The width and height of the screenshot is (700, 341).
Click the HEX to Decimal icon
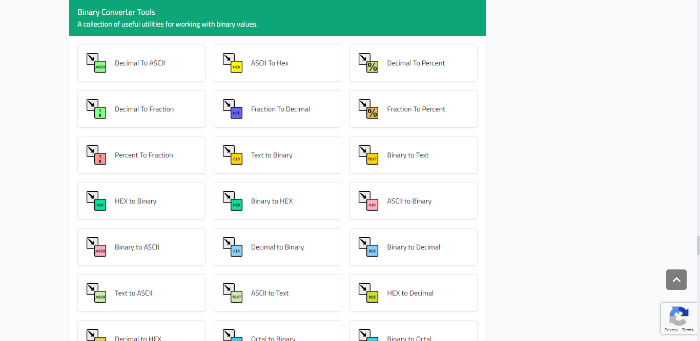[x=368, y=293]
